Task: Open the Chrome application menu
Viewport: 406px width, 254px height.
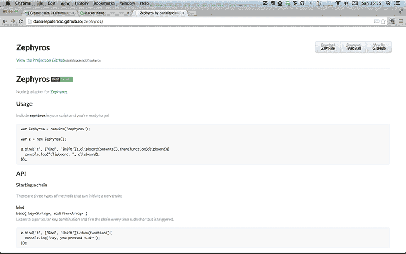Action: pyautogui.click(x=23, y=3)
